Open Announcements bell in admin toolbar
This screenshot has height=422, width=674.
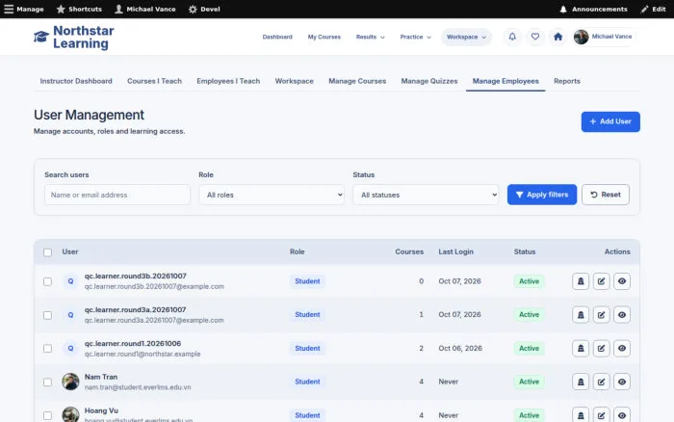(593, 9)
